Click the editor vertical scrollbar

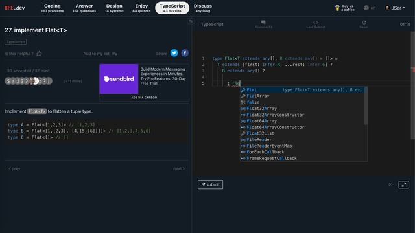(412, 85)
